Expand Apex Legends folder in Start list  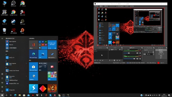pyautogui.click(x=26, y=63)
